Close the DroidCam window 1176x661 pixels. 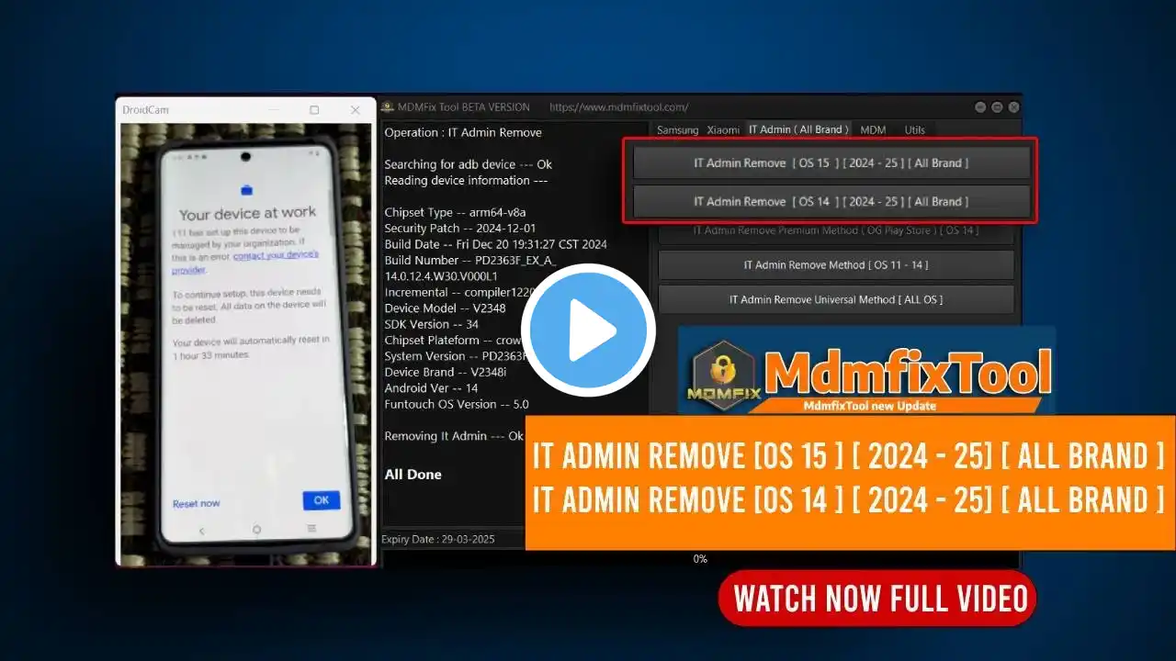coord(356,109)
